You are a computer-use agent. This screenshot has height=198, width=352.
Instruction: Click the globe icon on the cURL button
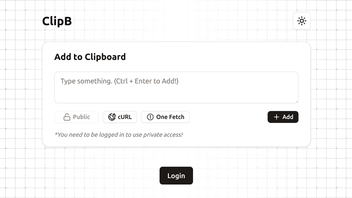pyautogui.click(x=112, y=117)
